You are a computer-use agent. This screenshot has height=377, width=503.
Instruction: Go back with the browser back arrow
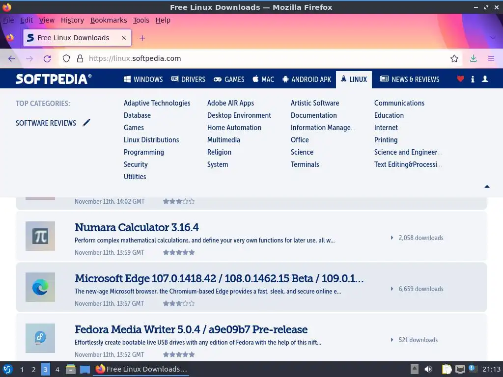(x=12, y=59)
